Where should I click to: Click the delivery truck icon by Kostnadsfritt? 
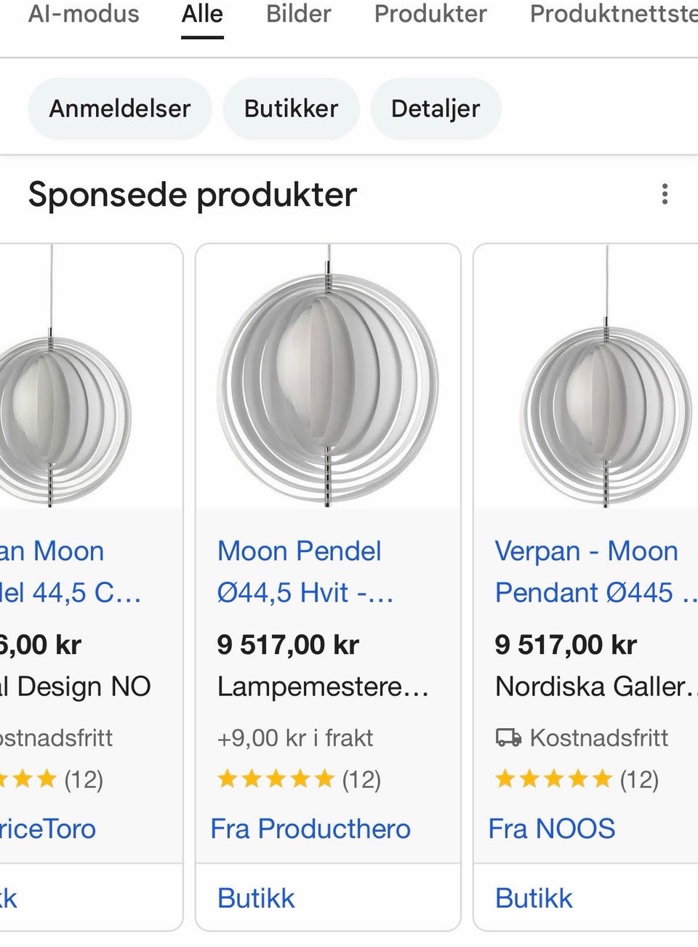(x=508, y=738)
